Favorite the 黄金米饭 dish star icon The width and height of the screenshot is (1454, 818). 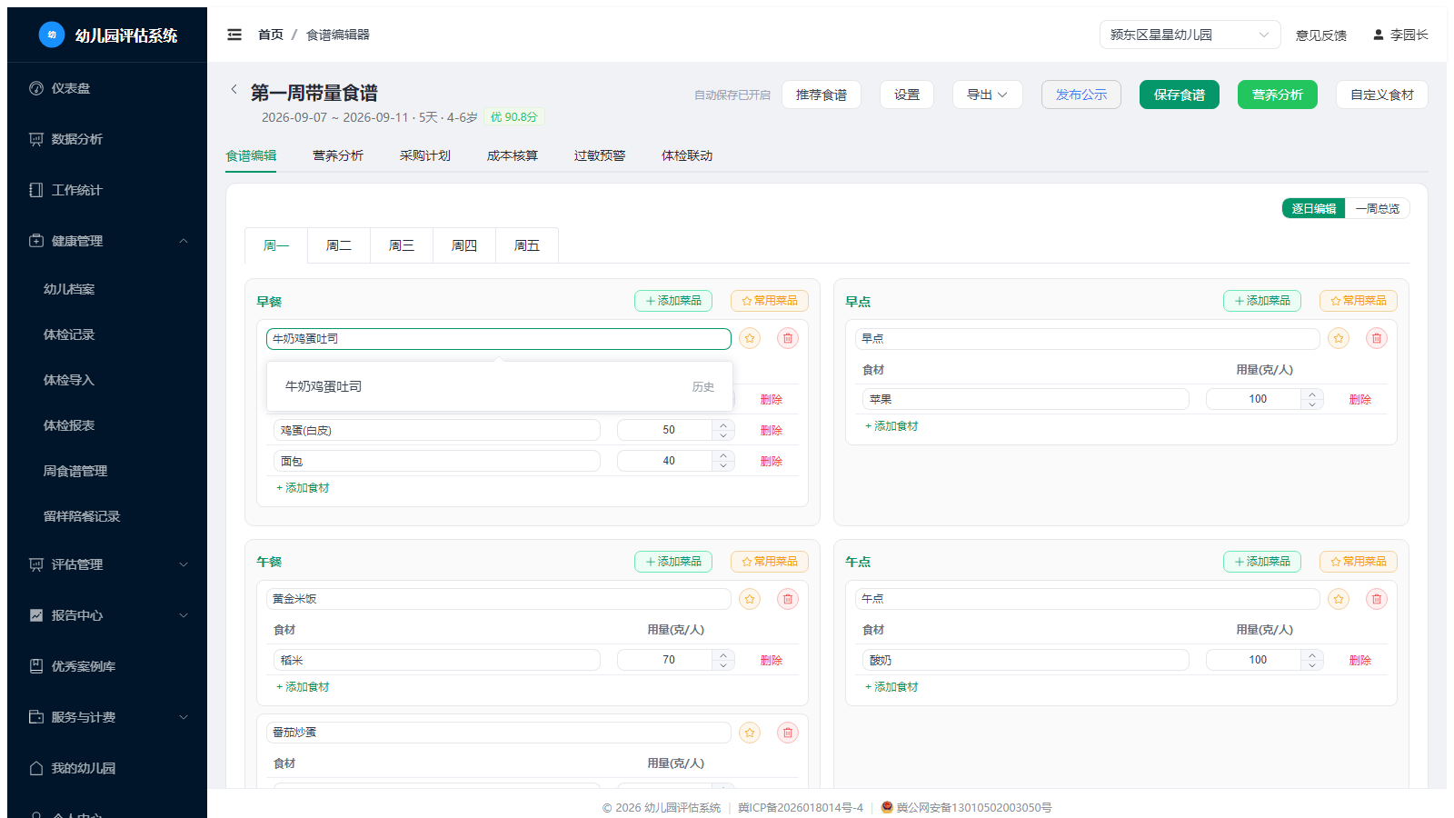point(750,599)
